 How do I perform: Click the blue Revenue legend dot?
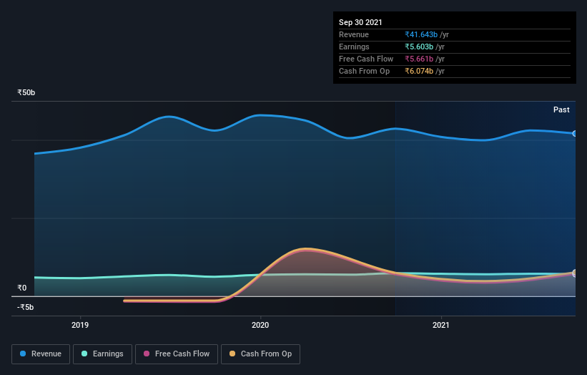(23, 354)
